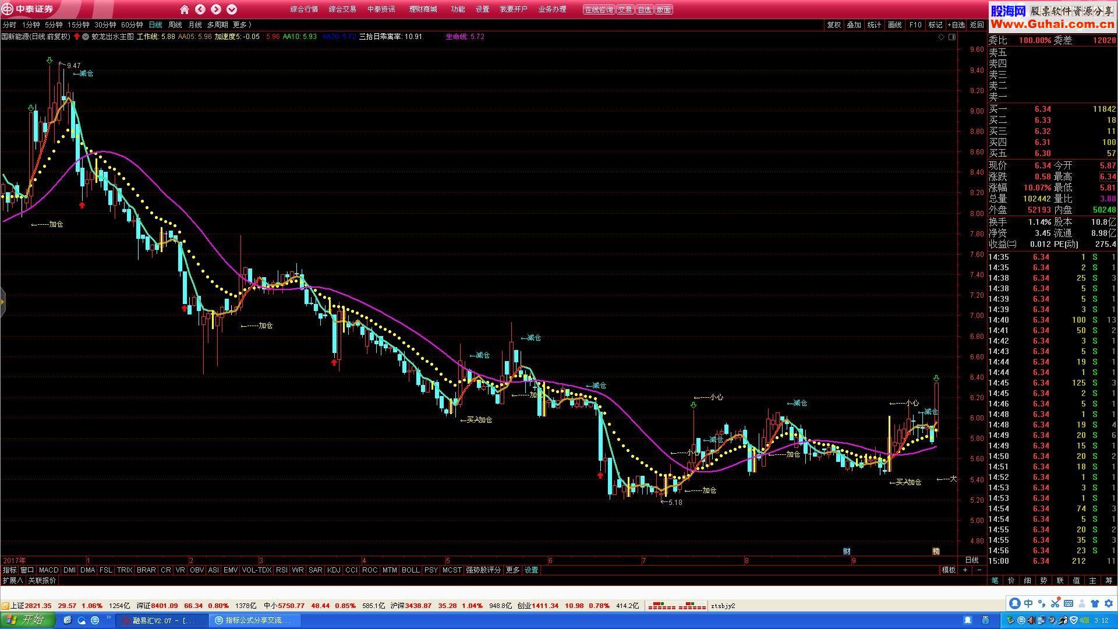
Task: Click the volume speaker tray icon
Action: pos(1031,620)
